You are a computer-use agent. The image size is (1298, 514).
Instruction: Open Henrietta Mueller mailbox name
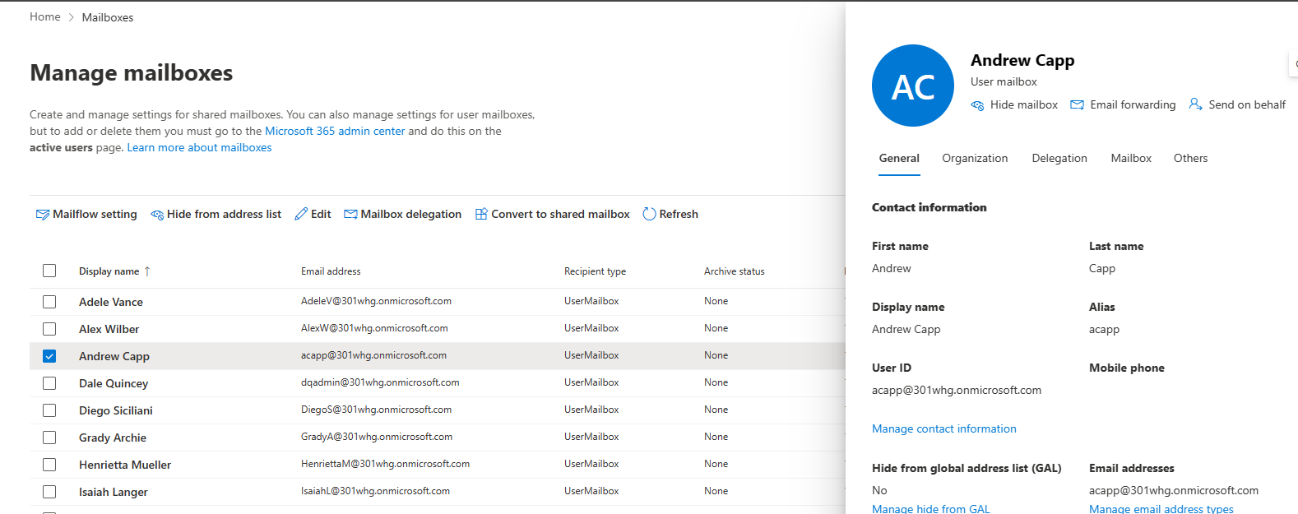(x=125, y=465)
